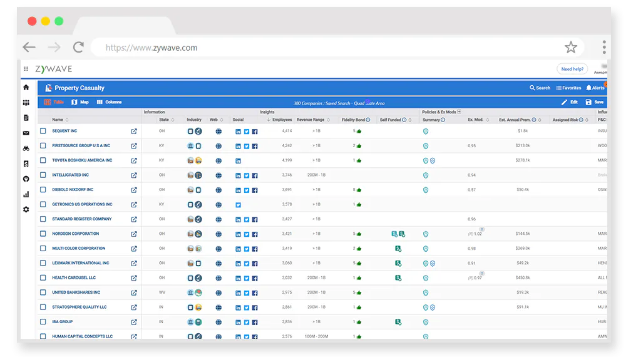626x357 pixels.
Task: Open the Alerts bell
Action: pyautogui.click(x=595, y=88)
